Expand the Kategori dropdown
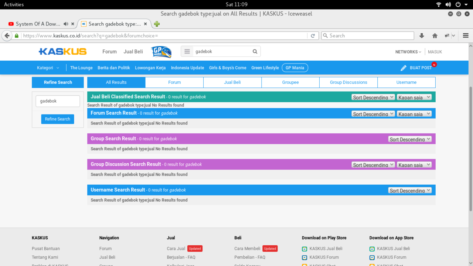This screenshot has width=473, height=266. 48,68
